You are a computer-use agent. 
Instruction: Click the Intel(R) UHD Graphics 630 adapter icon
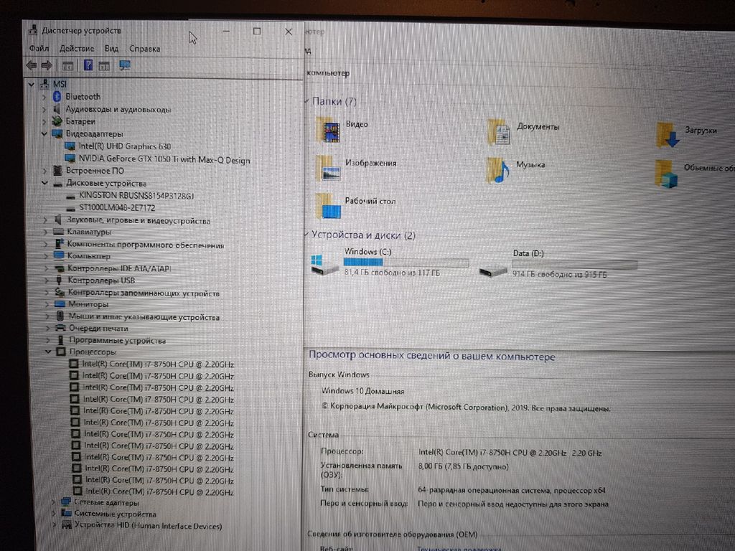[x=70, y=146]
